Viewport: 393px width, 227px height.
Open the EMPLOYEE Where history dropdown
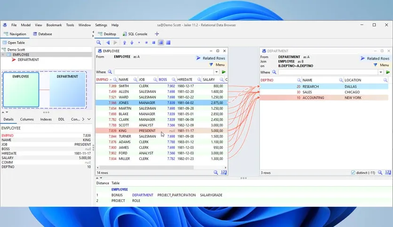click(x=216, y=72)
